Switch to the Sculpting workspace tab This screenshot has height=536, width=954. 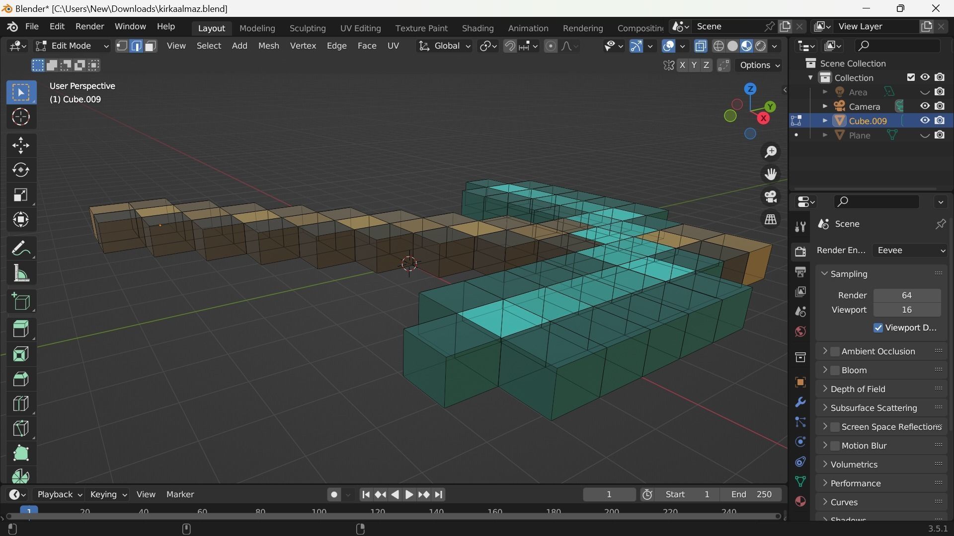[308, 28]
